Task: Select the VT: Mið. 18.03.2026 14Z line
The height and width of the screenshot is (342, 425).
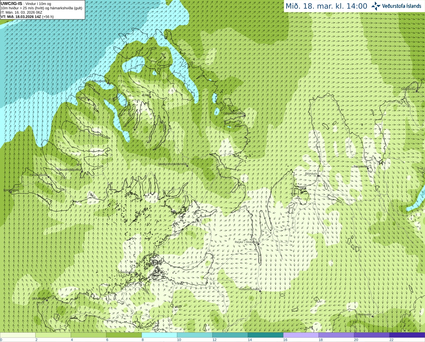Action: pyautogui.click(x=27, y=17)
